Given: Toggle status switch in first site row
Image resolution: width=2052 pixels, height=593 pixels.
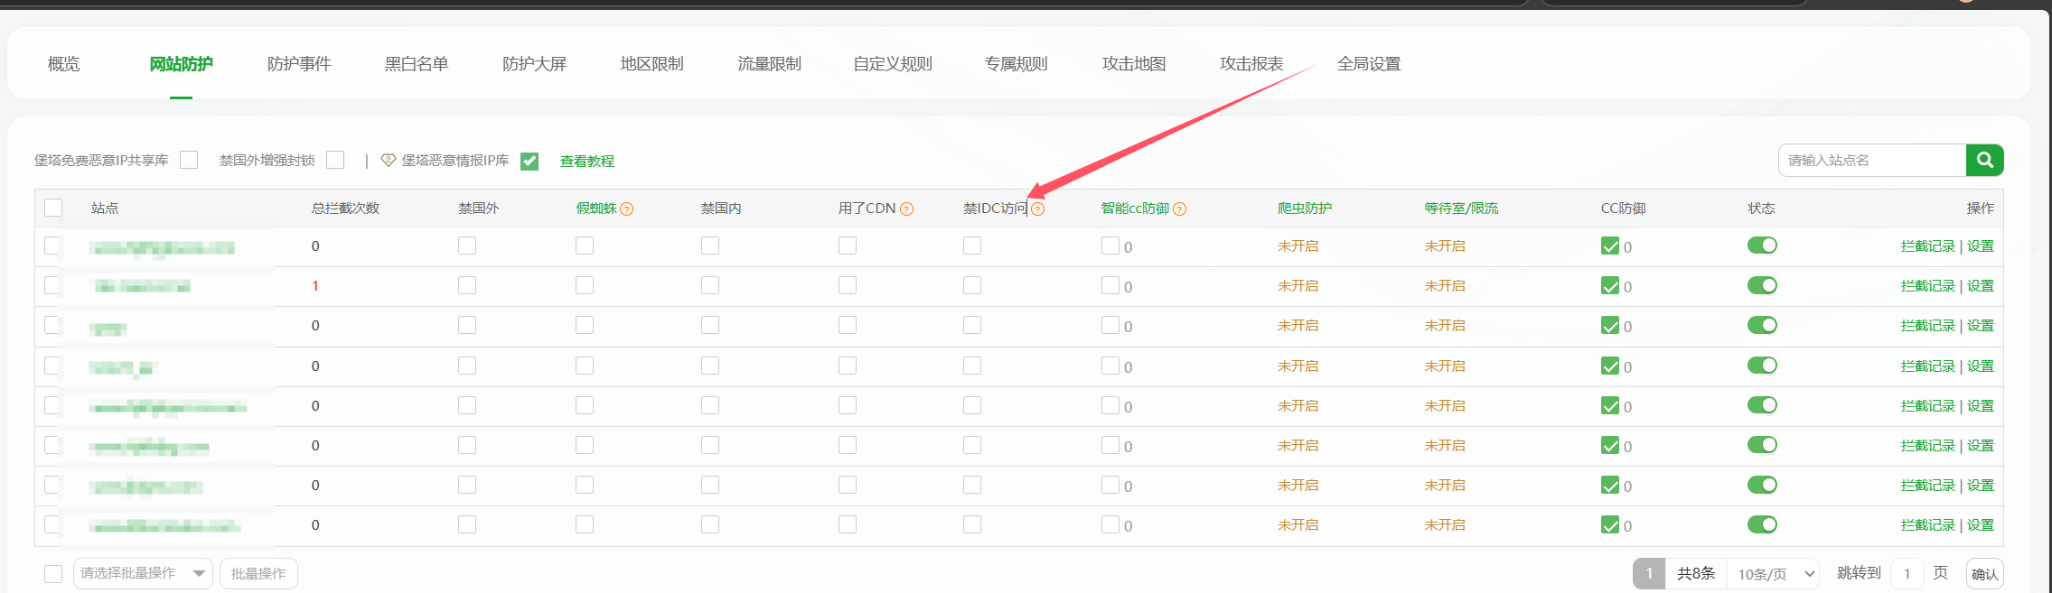Looking at the screenshot, I should click(x=1761, y=246).
